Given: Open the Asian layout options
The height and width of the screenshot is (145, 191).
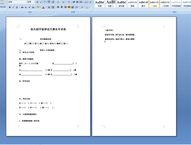Looking at the screenshot, I should pos(81,2).
